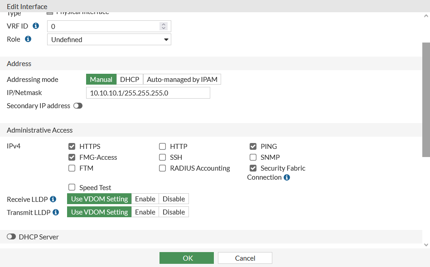Increment the VRF ID stepper arrow
430x267 pixels.
(x=164, y=24)
